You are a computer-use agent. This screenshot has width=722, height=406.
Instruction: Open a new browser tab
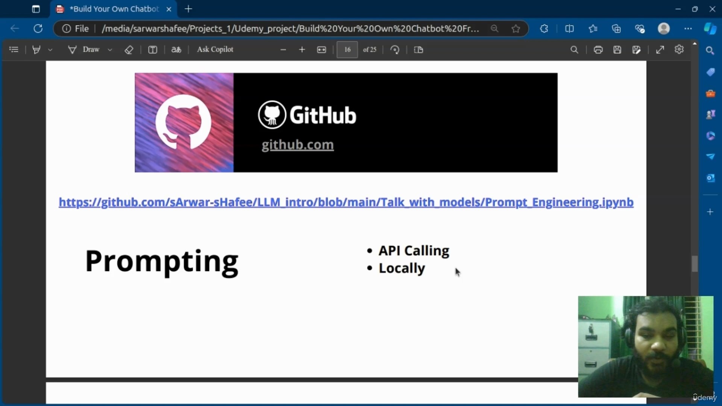tap(189, 9)
